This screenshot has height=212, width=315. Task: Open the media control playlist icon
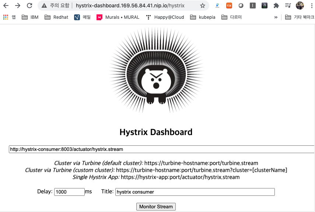[288, 6]
